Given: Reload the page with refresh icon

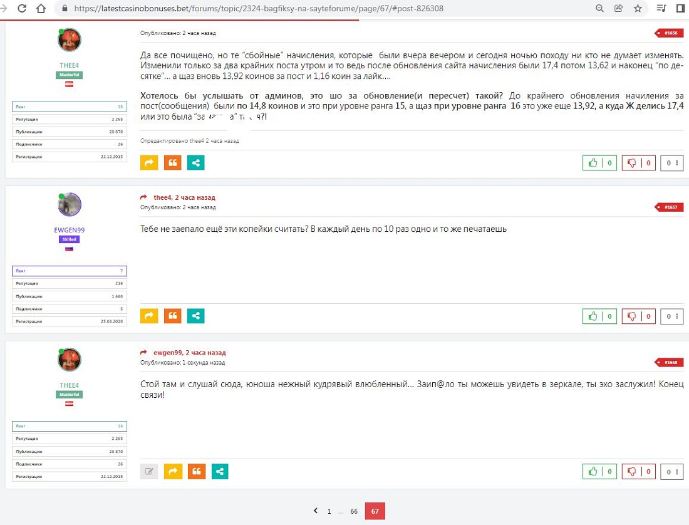Looking at the screenshot, I should [22, 9].
